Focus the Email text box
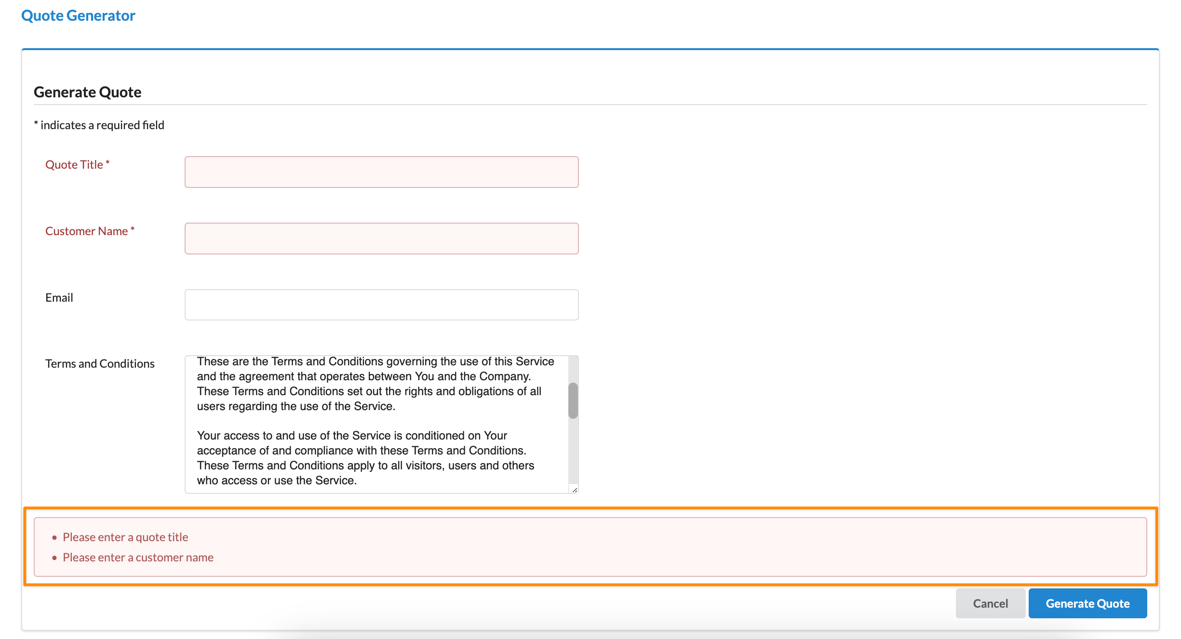1181x639 pixels. pyautogui.click(x=381, y=305)
